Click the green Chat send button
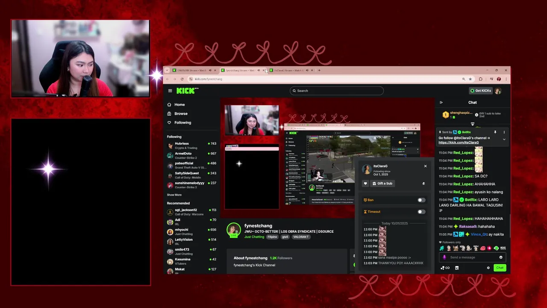Viewport: 547px width, 308px height. pos(500,268)
